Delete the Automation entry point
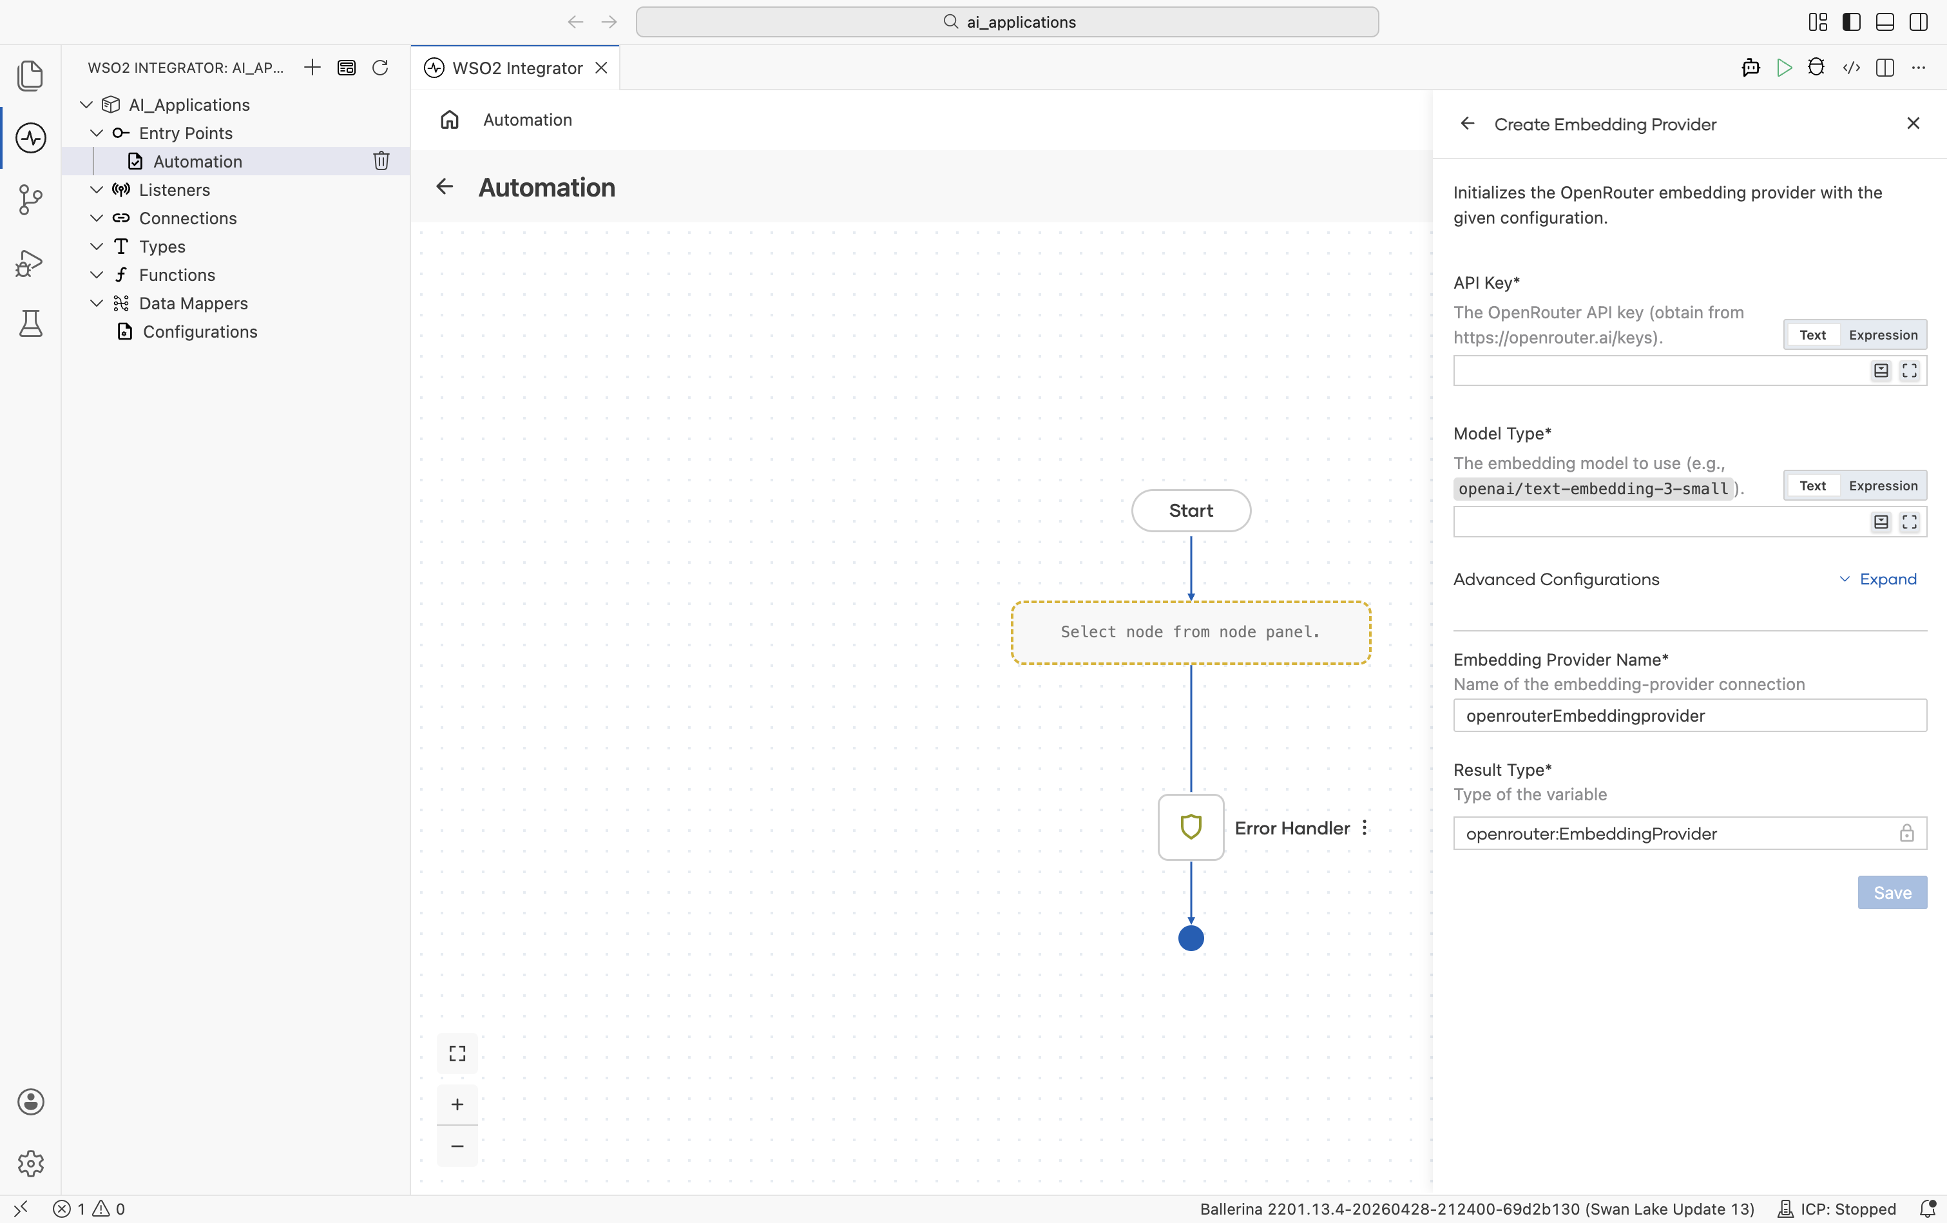1947x1223 pixels. [x=381, y=161]
